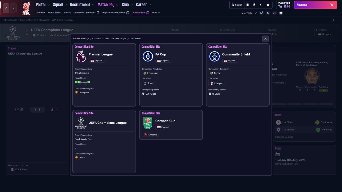Click the refresh sync icon
The height and width of the screenshot is (192, 342).
tap(274, 13)
